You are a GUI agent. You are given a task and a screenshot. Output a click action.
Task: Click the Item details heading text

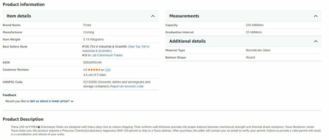point(19,16)
